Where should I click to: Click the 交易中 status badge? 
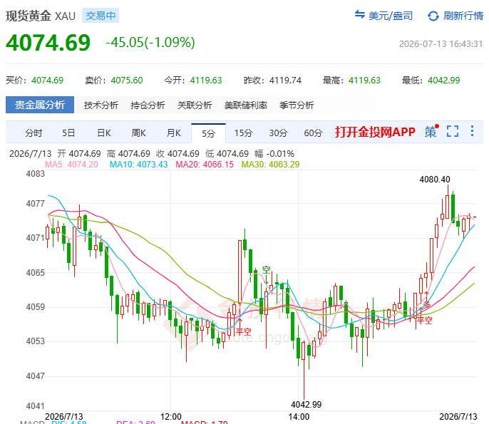101,16
